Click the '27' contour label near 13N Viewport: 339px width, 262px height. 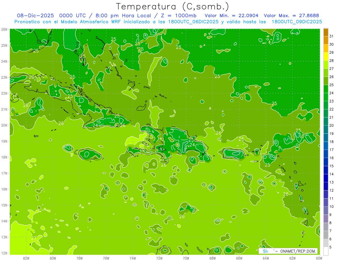pyautogui.click(x=34, y=238)
